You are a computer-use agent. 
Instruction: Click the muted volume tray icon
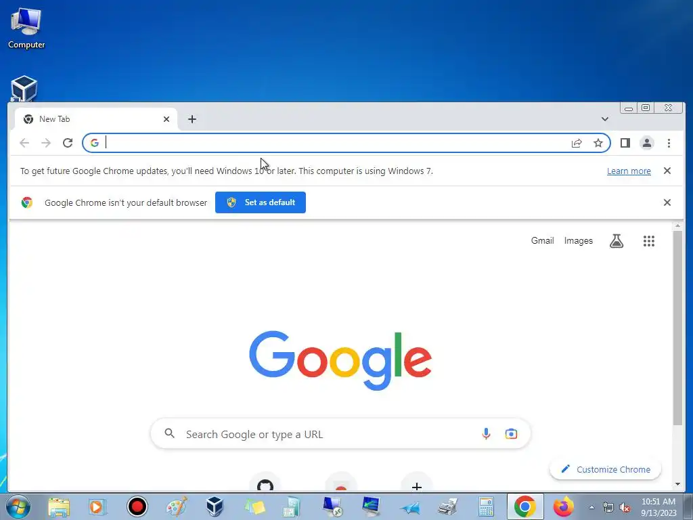point(625,507)
